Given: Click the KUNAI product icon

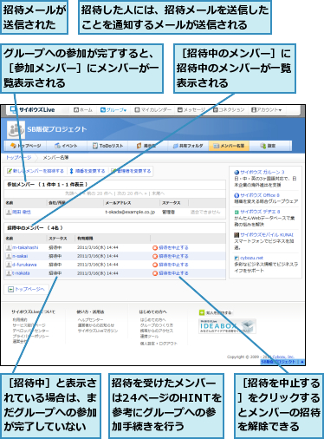Looking at the screenshot, I should click(x=237, y=235).
